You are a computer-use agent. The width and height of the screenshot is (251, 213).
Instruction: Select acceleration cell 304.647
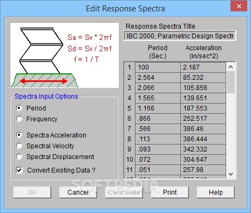(203, 160)
